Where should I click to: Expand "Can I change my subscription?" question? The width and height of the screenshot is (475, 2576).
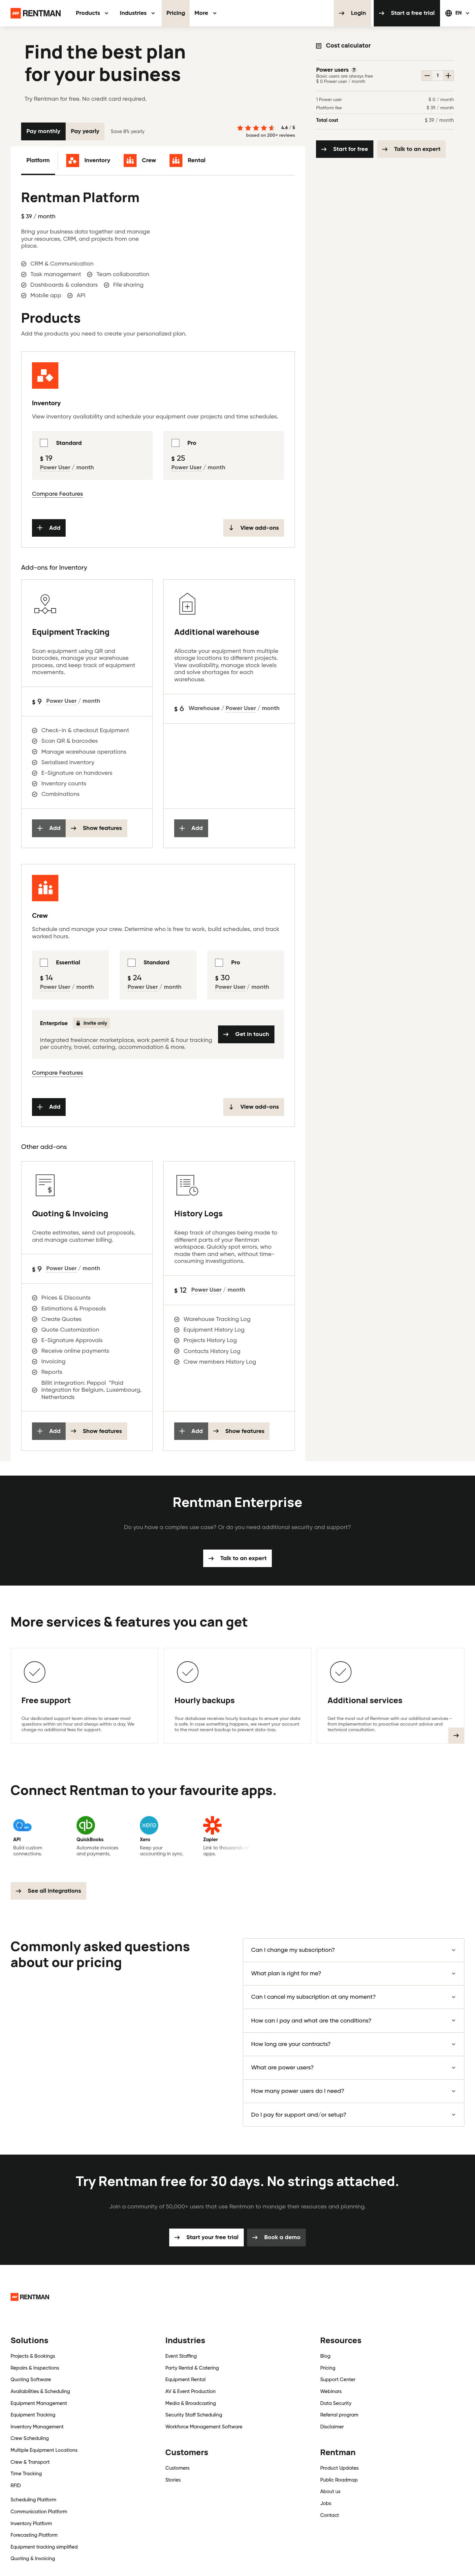(353, 1950)
